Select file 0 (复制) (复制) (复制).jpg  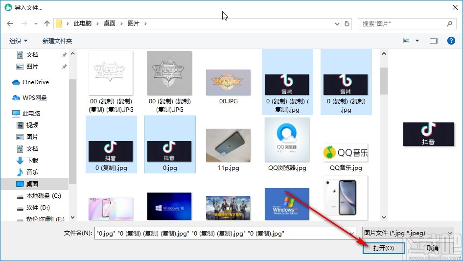click(287, 82)
